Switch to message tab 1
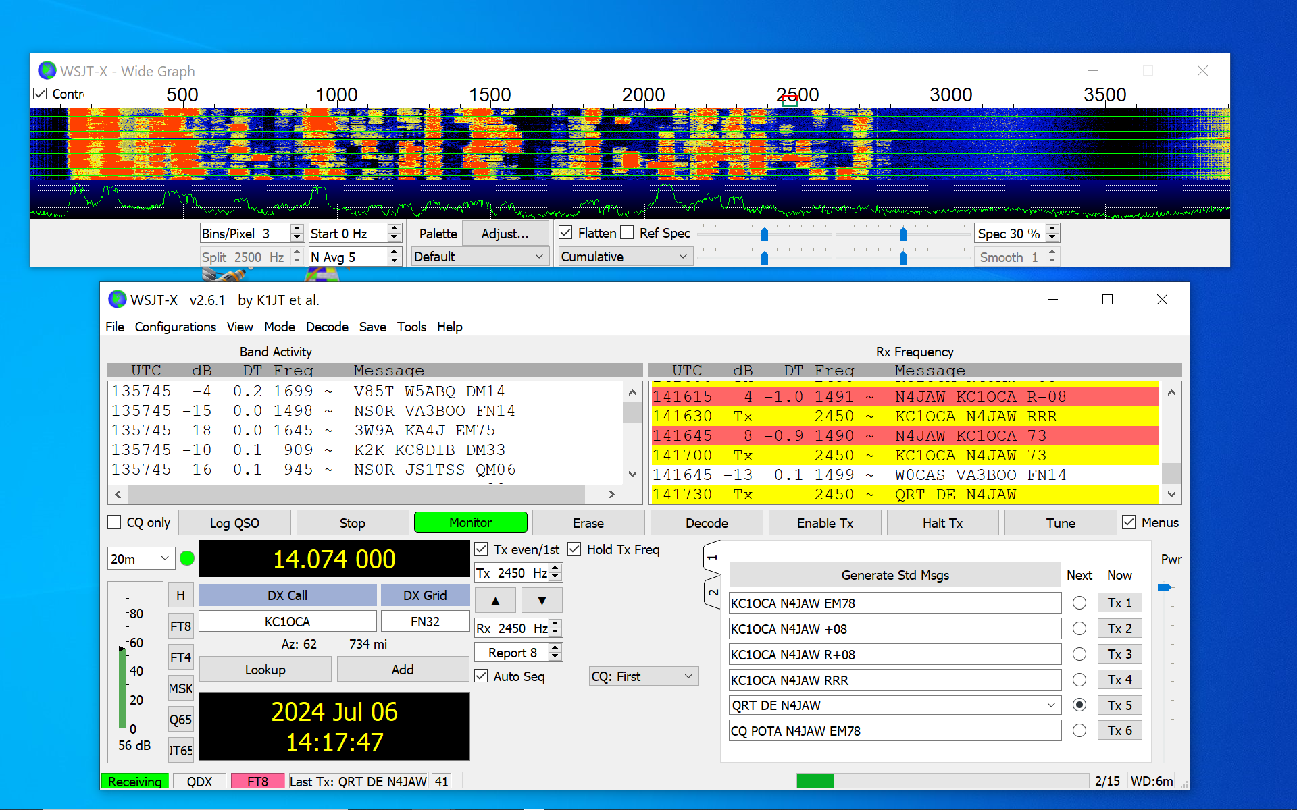 (712, 558)
